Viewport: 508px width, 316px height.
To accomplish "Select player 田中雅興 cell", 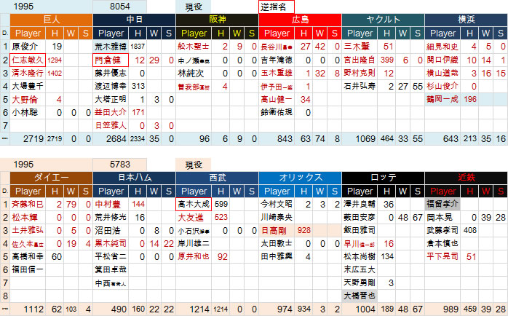I will click(x=277, y=257).
